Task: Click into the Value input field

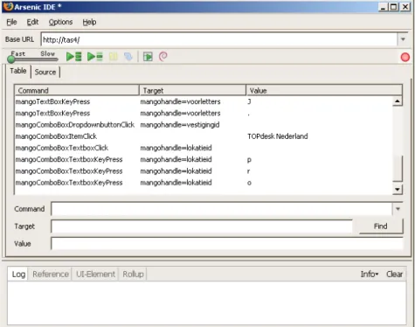Action: tap(227, 243)
